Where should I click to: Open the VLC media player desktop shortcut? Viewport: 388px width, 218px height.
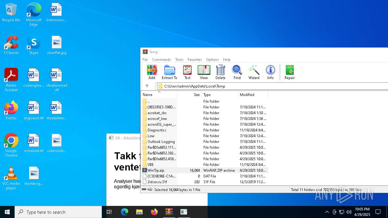point(11,178)
